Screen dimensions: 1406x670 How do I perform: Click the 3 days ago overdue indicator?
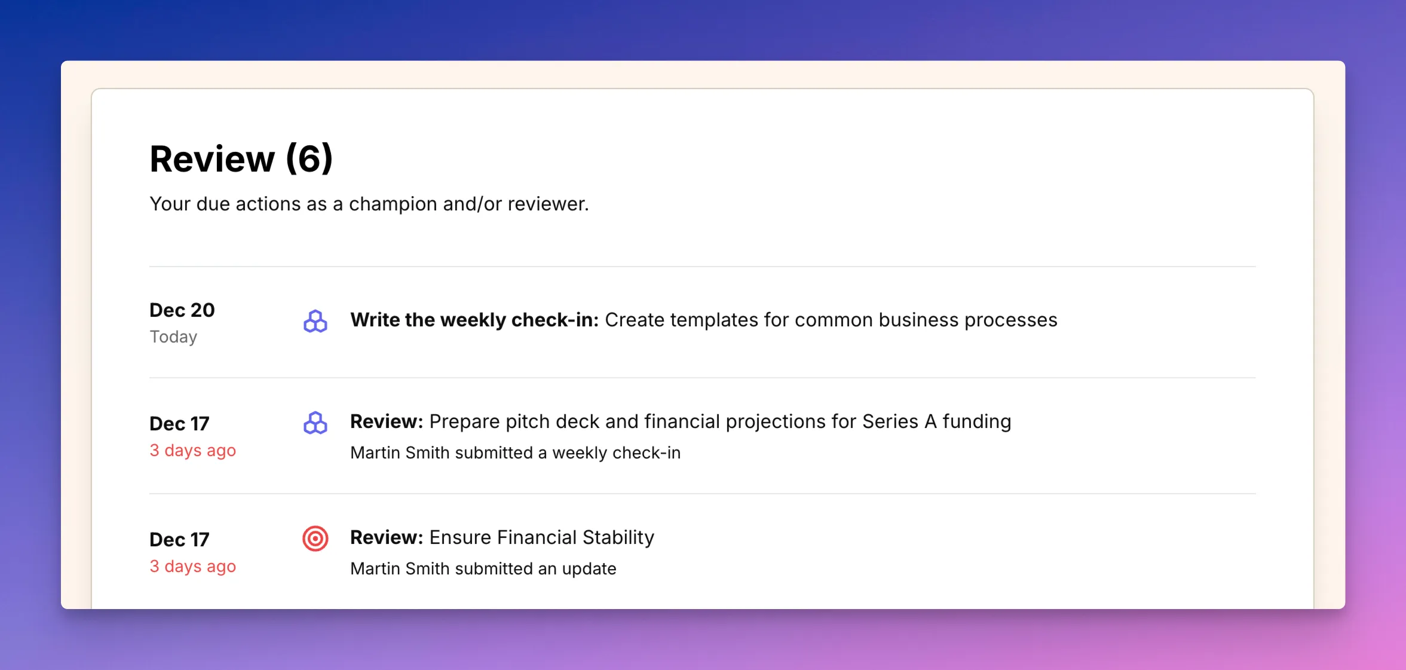coord(192,450)
